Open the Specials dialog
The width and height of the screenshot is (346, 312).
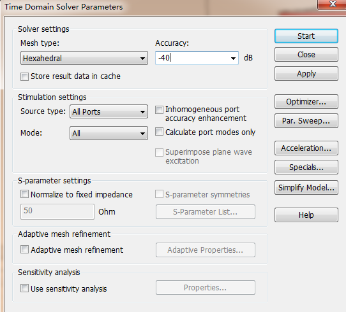pyautogui.click(x=306, y=167)
